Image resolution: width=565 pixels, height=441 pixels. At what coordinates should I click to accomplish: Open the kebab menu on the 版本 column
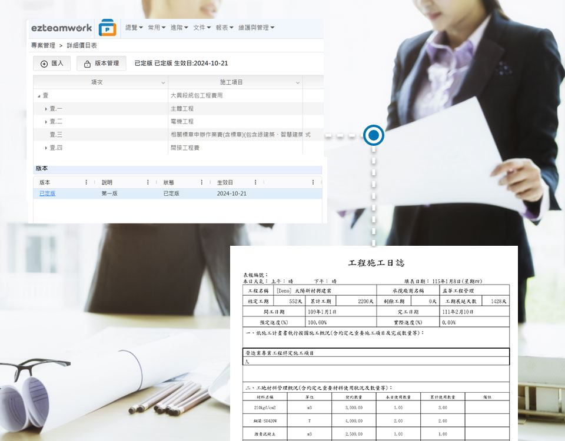pos(87,182)
